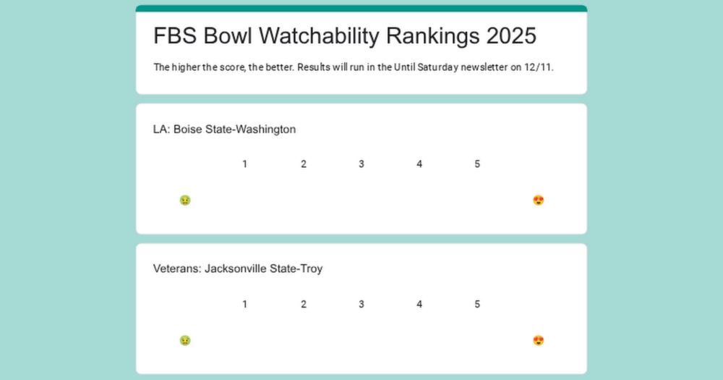The height and width of the screenshot is (380, 723).
Task: Pick rating 3 for Jacksonville State-Troy
Action: tap(361, 304)
